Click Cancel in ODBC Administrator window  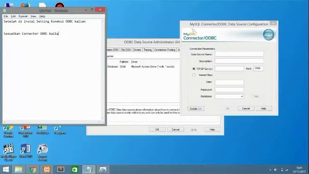click(x=175, y=130)
